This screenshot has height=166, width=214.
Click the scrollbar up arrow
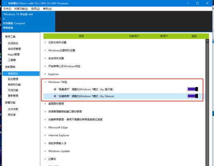pyautogui.click(x=207, y=41)
